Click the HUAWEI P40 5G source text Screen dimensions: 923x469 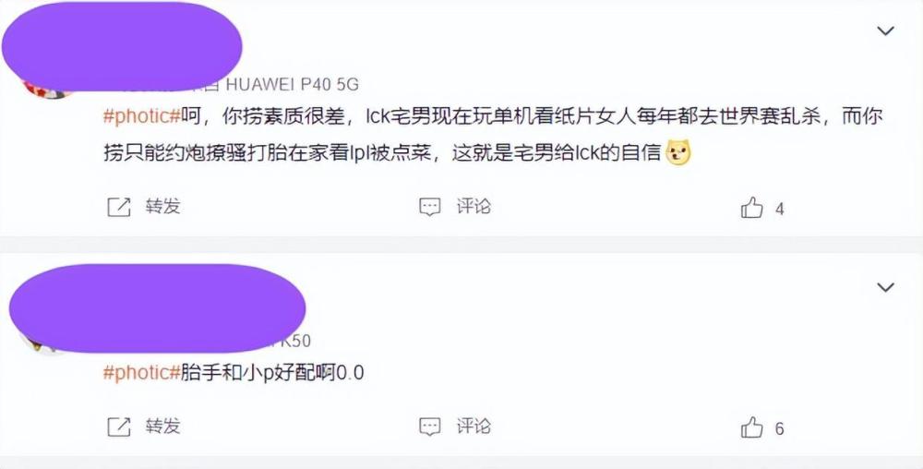tap(293, 85)
